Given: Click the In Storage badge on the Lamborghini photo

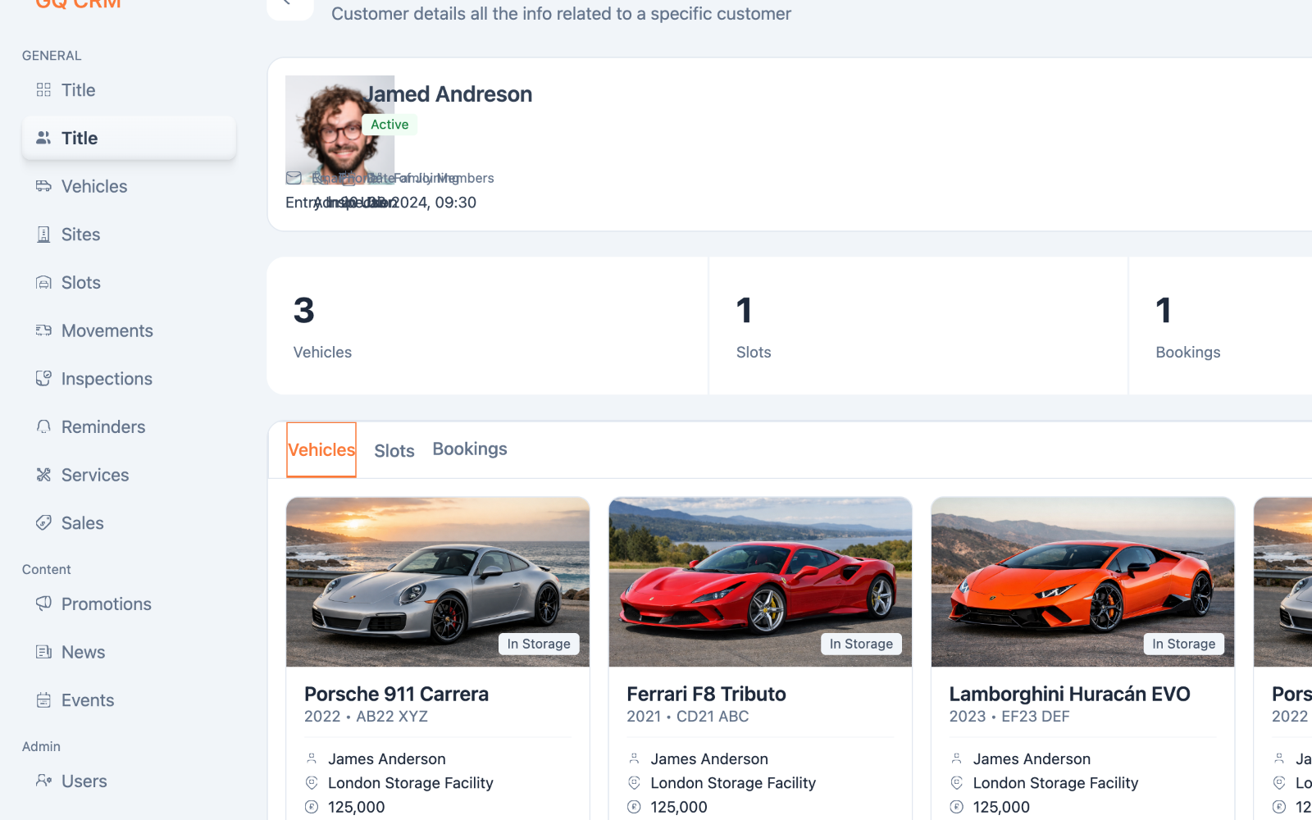Looking at the screenshot, I should tap(1184, 644).
